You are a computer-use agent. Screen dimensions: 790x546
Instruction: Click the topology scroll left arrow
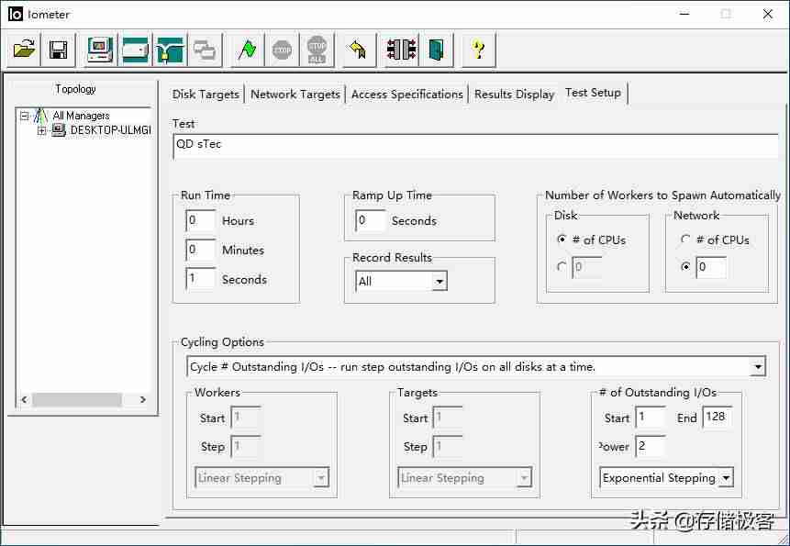pyautogui.click(x=24, y=399)
